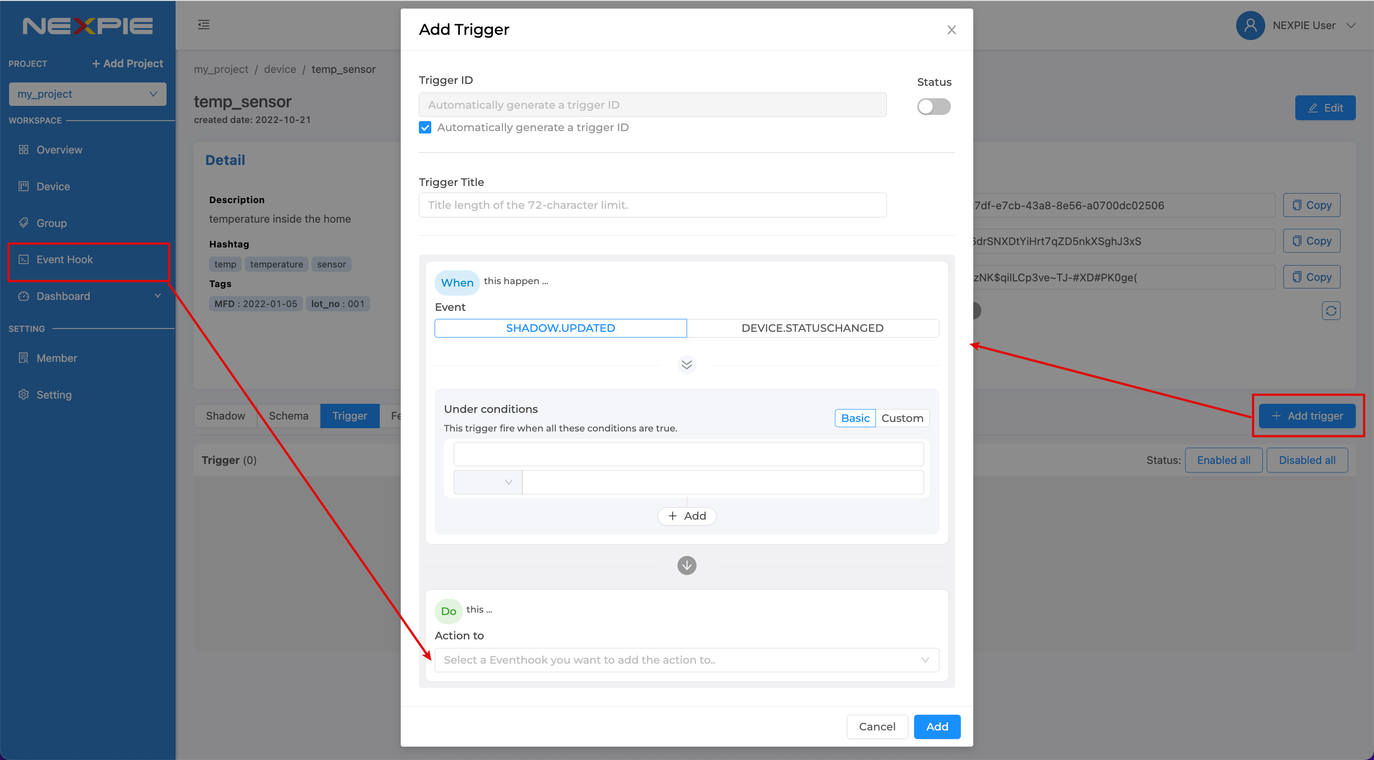
Task: Click the refresh icon button
Action: tap(1331, 311)
